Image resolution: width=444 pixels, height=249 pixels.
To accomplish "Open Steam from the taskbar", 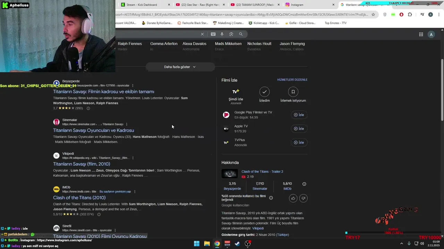I will [x=237, y=243].
